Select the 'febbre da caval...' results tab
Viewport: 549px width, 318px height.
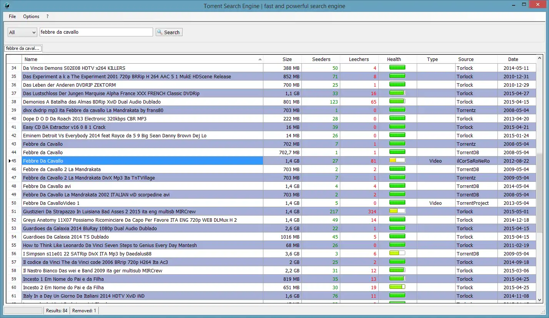point(23,48)
